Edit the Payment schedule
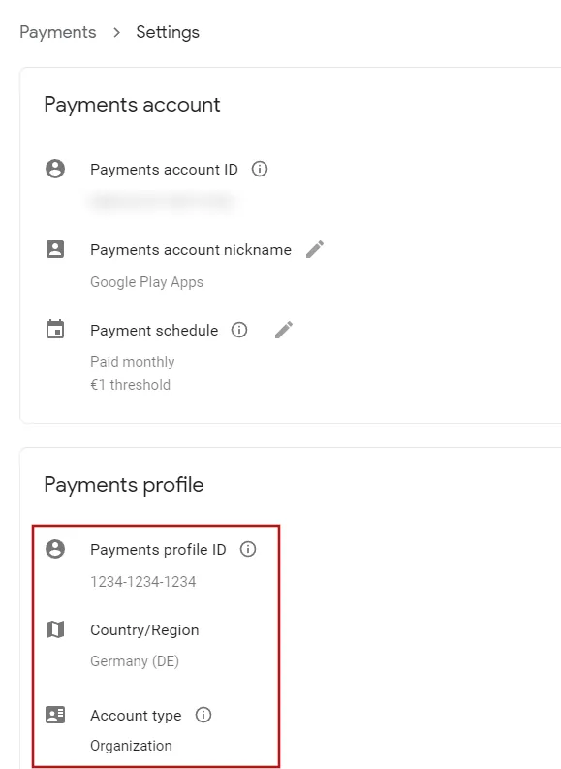The height and width of the screenshot is (769, 561). click(284, 330)
